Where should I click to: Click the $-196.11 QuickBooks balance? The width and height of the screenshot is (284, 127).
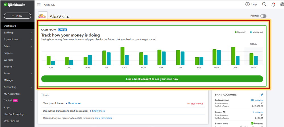(258, 118)
